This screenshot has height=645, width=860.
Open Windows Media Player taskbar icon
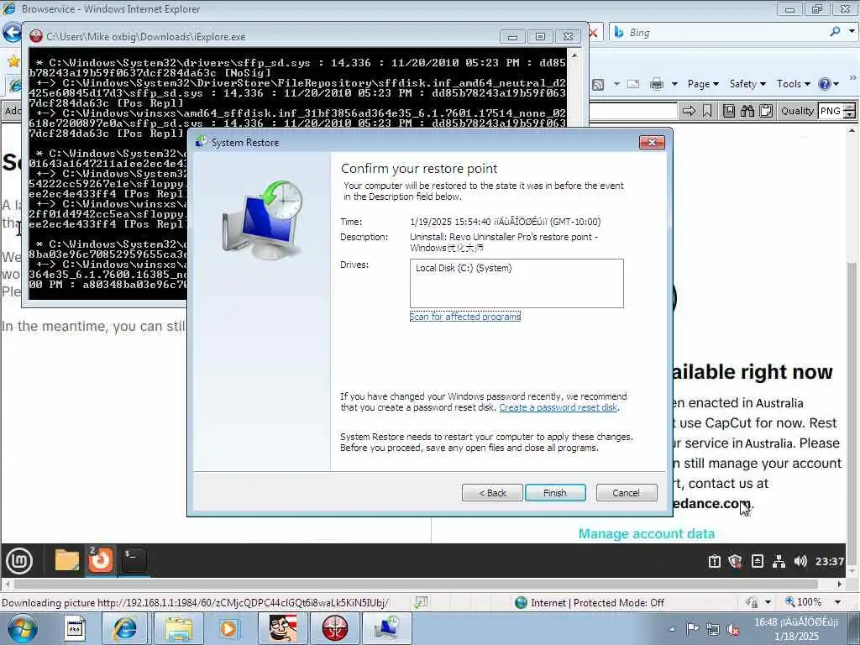tap(228, 628)
